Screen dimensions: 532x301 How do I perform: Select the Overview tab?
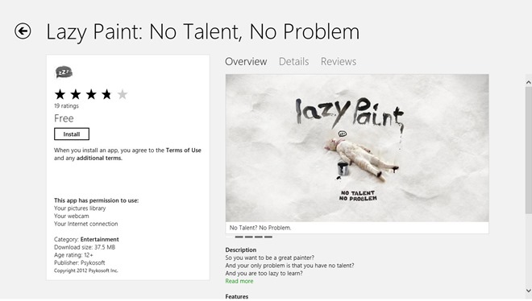pyautogui.click(x=246, y=62)
